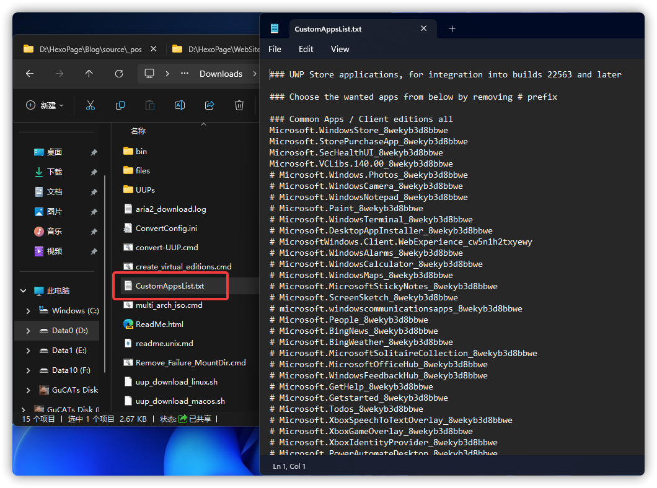The height and width of the screenshot is (488, 657).
Task: Click the Share icon
Action: (x=209, y=105)
